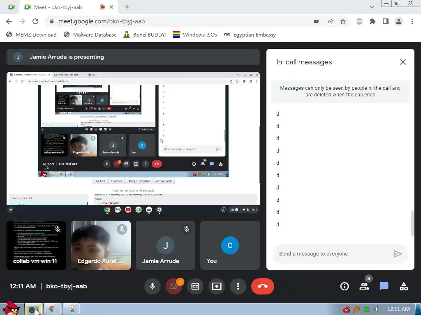Click the first taskbar app button

tap(33, 309)
